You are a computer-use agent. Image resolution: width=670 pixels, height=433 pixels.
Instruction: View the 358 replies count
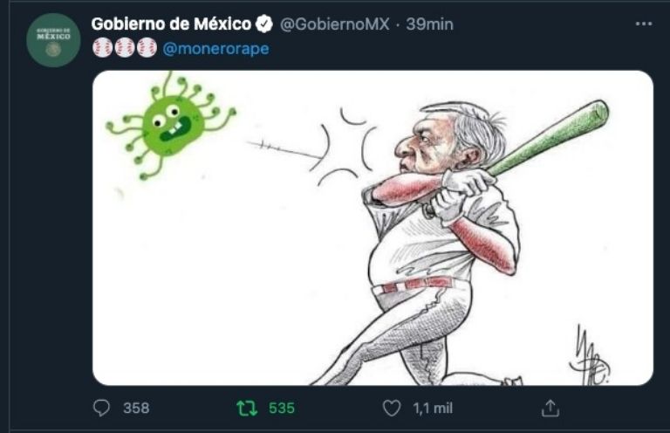pyautogui.click(x=136, y=409)
